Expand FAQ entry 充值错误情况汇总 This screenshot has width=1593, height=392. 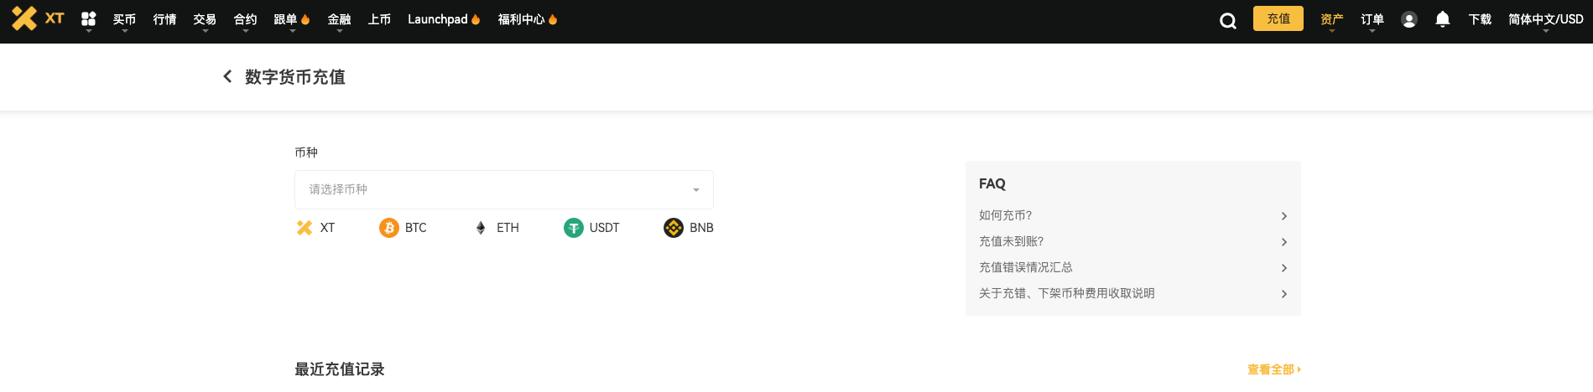click(x=1132, y=267)
